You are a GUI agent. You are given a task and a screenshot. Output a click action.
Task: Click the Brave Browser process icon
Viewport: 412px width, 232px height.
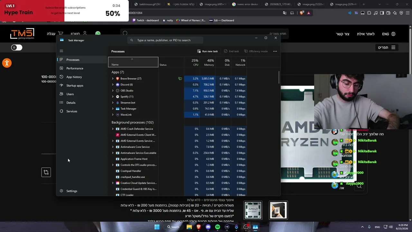pyautogui.click(x=117, y=79)
